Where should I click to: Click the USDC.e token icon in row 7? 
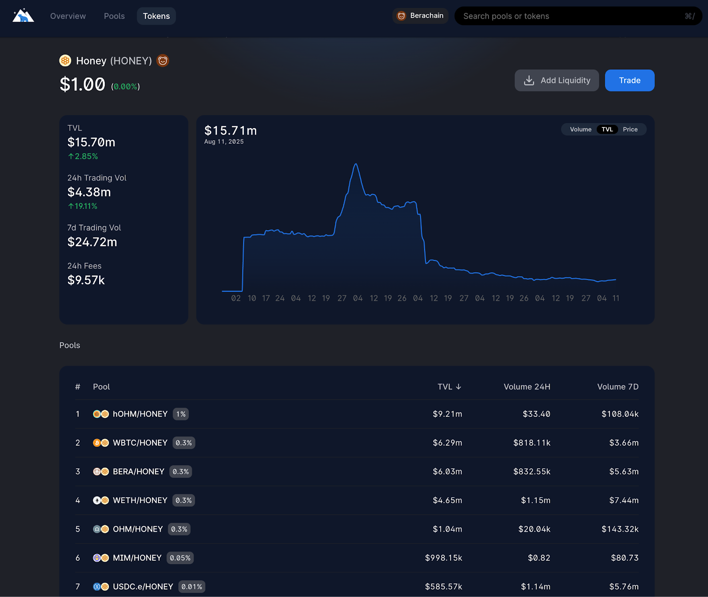[x=97, y=586]
